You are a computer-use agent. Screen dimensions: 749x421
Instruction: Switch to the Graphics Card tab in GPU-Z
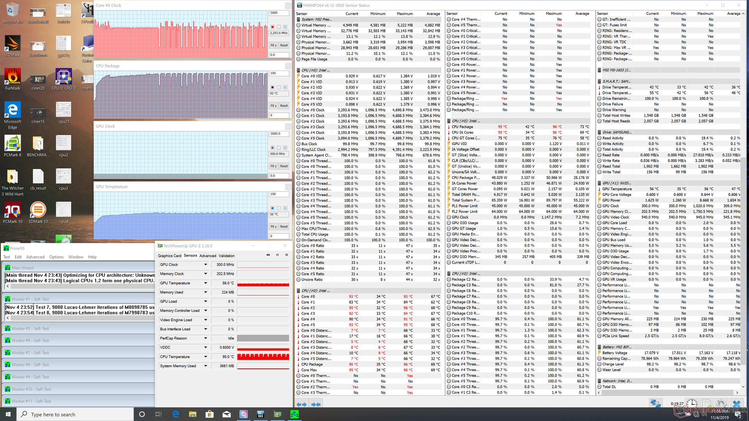pos(169,256)
